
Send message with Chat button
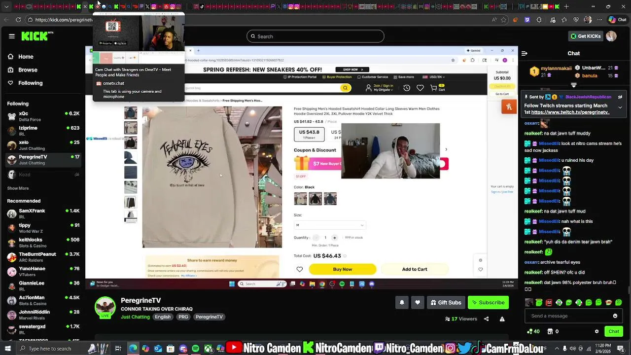tap(614, 331)
